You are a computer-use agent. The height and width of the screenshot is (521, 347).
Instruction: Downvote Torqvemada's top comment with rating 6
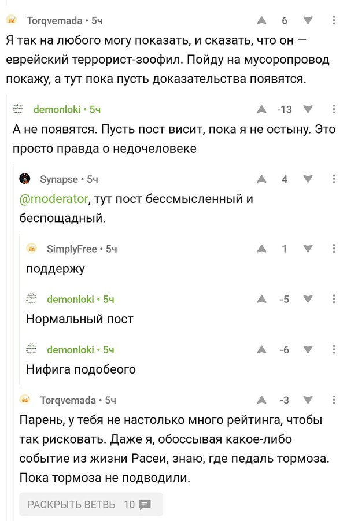click(x=308, y=21)
